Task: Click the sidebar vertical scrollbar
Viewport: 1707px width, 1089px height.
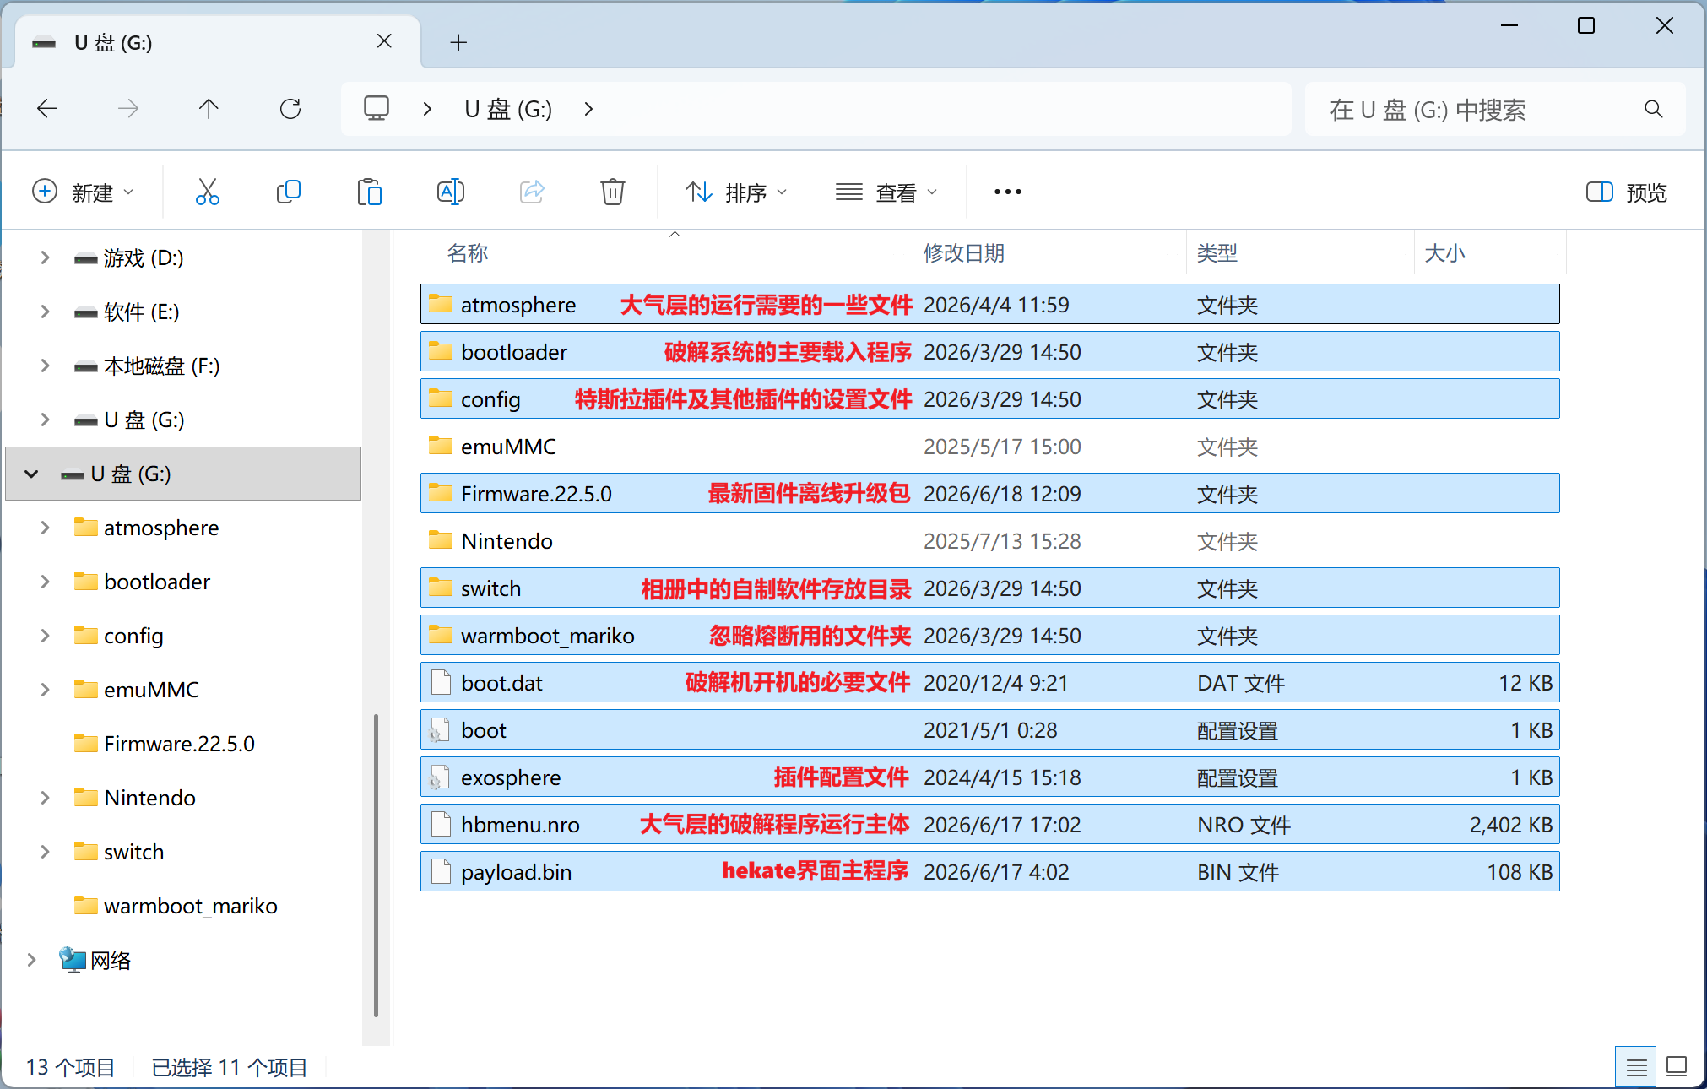Action: point(376,865)
